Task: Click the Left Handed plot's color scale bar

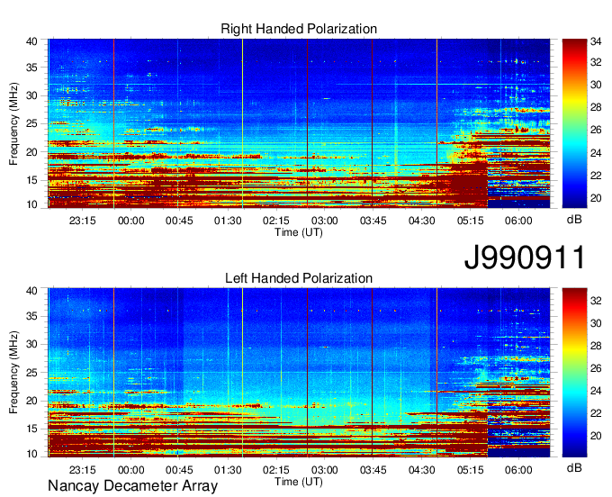Action: (x=574, y=373)
